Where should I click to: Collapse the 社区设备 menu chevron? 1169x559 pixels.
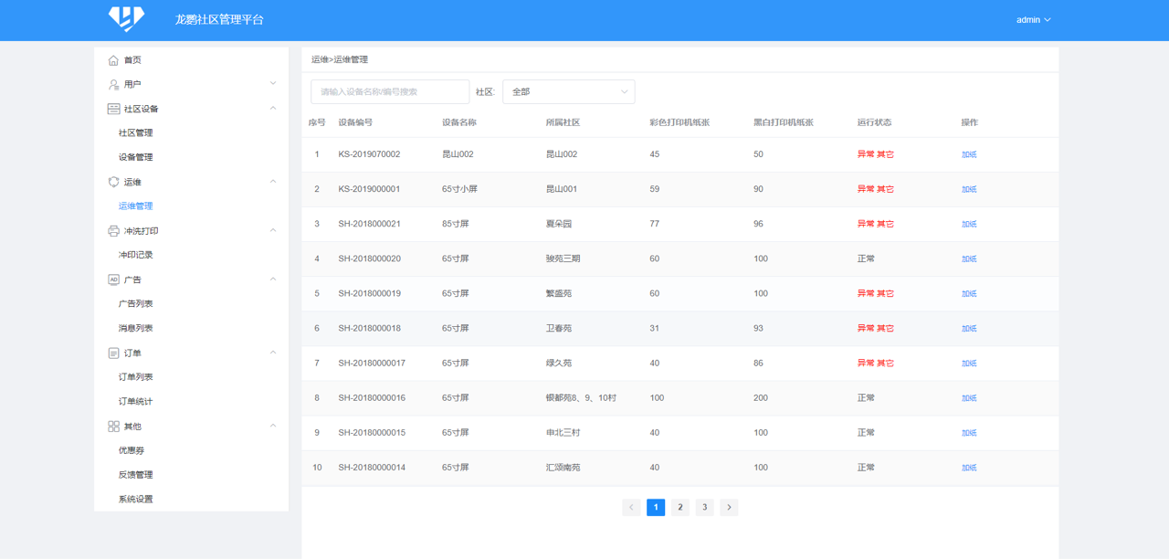tap(273, 108)
